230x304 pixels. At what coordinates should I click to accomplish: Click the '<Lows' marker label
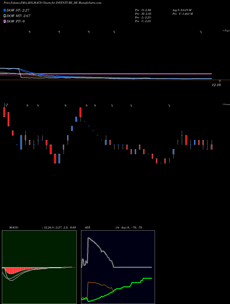point(226,104)
